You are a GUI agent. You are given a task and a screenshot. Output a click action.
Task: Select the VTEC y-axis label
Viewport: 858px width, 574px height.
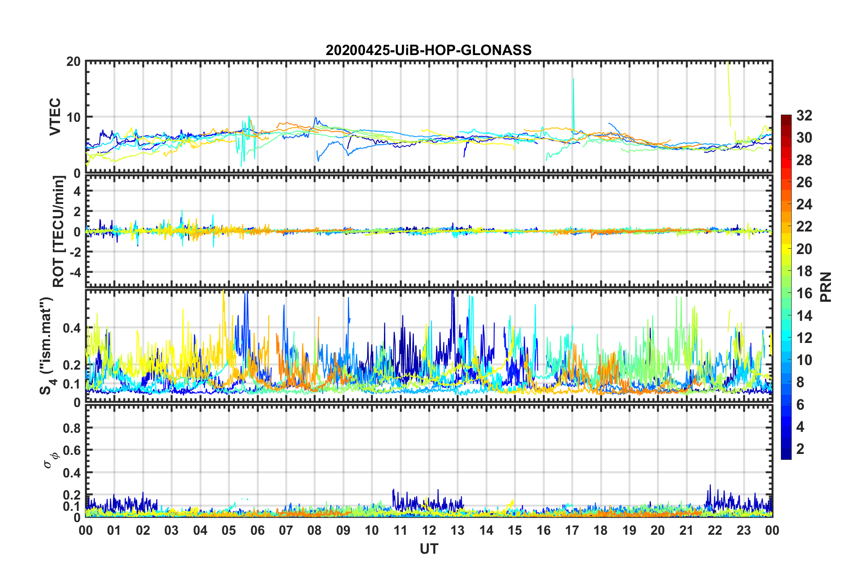[55, 116]
